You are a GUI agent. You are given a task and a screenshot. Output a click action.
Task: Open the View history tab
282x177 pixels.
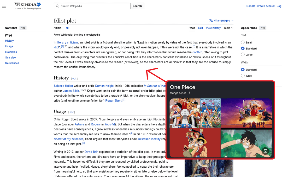coord(213,28)
